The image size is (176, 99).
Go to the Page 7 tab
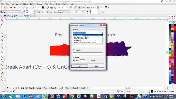tap(75, 88)
